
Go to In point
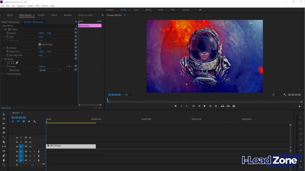[x=194, y=106]
